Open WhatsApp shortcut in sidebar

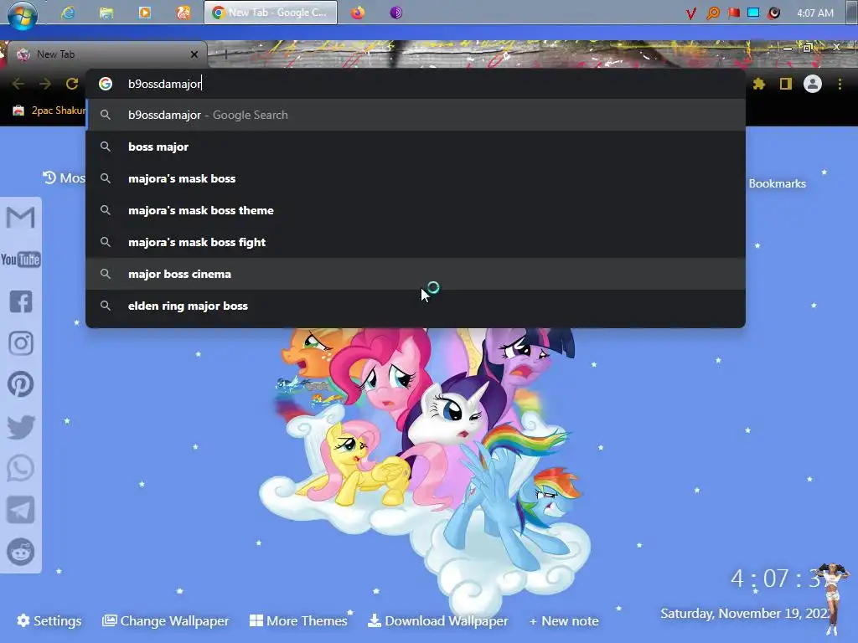[x=21, y=469]
